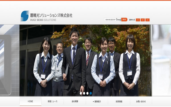171x107 pixels.
Task: Click the Ougi Seiko Solutions logo
Action: coord(46,16)
